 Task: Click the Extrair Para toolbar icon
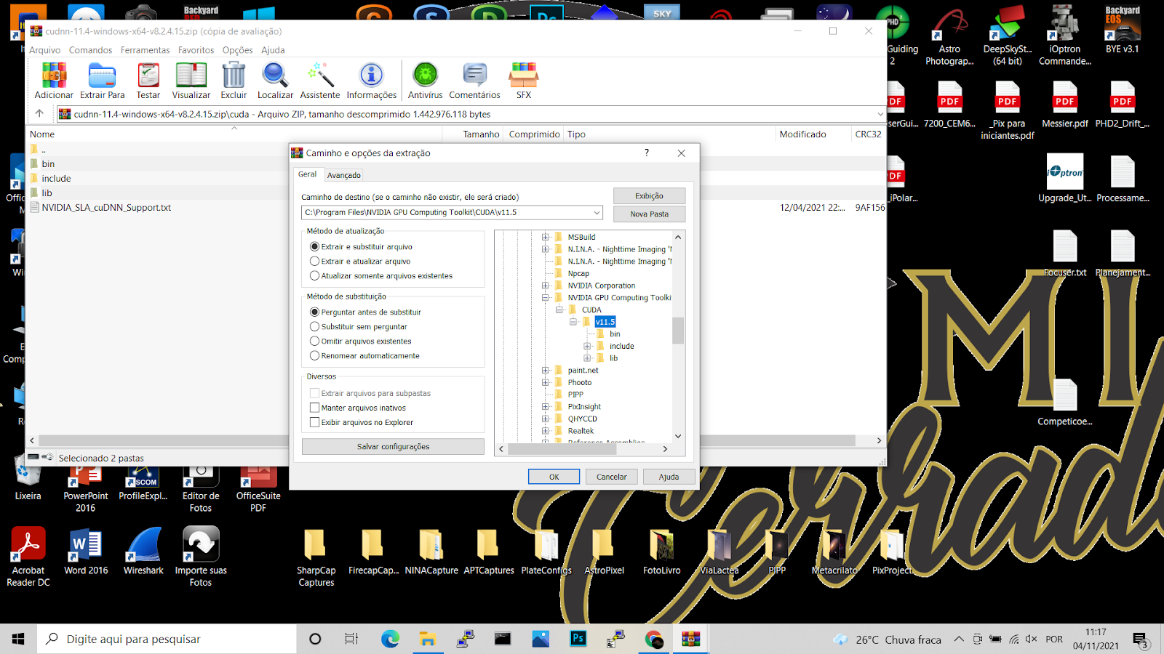(102, 80)
